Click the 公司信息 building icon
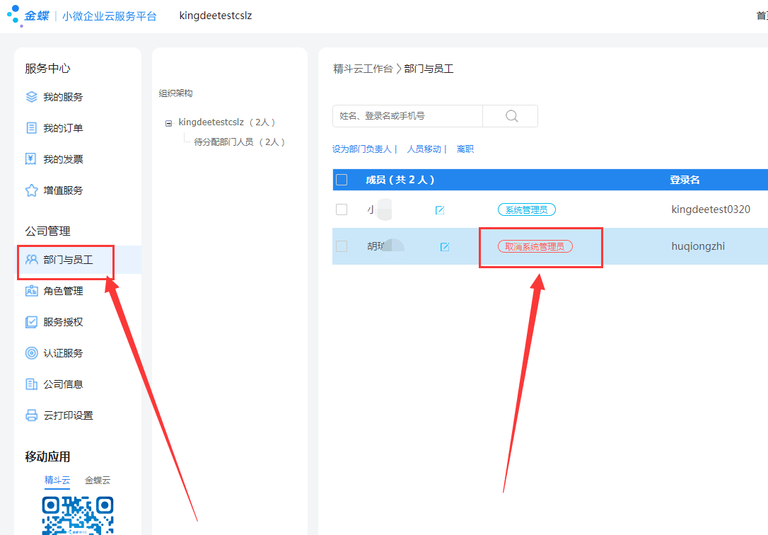This screenshot has width=768, height=535. point(31,384)
